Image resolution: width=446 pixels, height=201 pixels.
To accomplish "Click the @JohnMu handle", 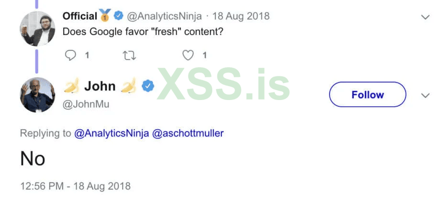I will 86,104.
